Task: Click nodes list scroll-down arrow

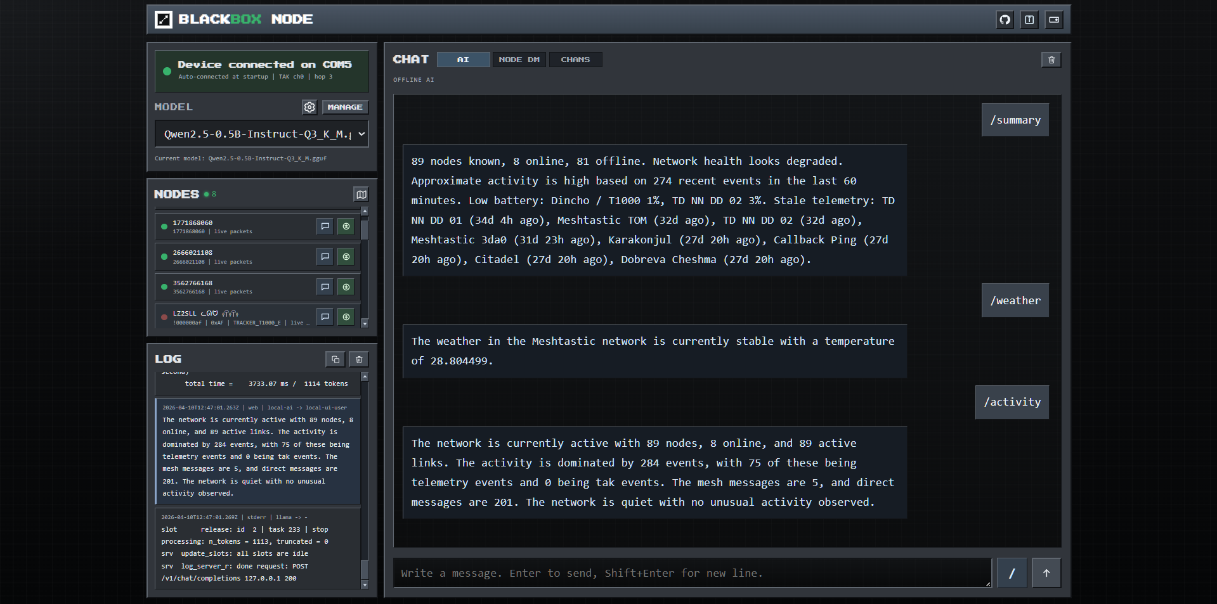Action: click(365, 323)
